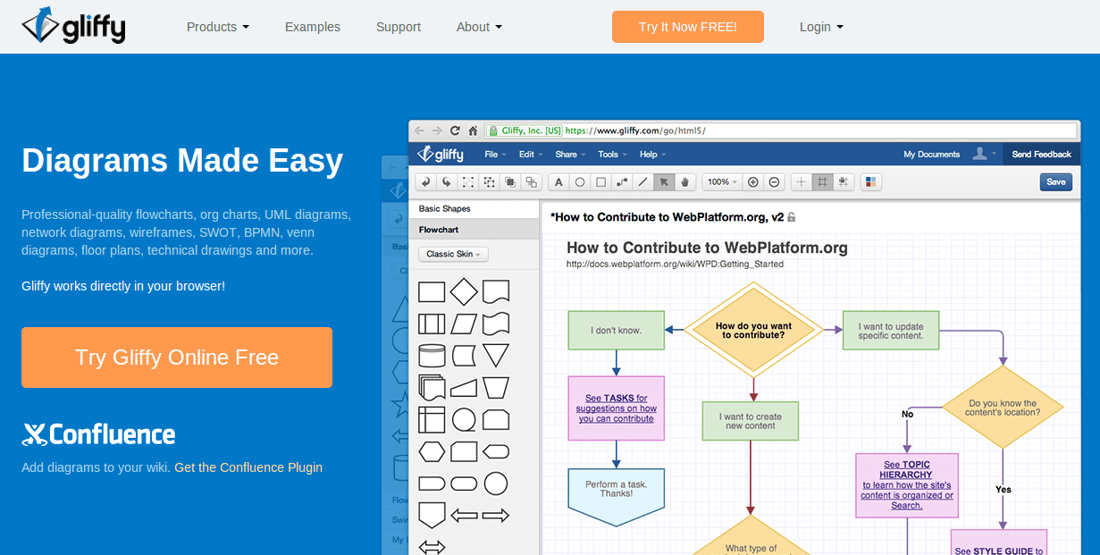Open the 100% zoom level dropdown
Image resolution: width=1100 pixels, height=555 pixels.
coord(722,182)
